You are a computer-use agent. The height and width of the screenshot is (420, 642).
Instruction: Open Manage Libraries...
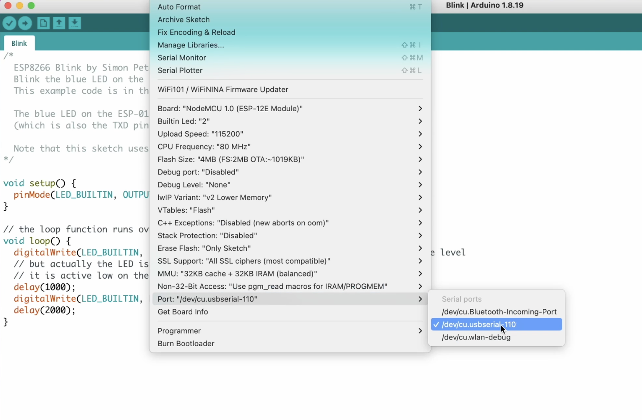point(290,45)
